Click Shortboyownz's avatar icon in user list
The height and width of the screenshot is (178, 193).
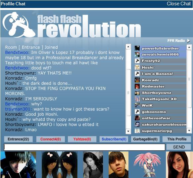click(137, 93)
